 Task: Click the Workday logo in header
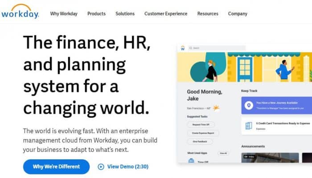(x=20, y=11)
